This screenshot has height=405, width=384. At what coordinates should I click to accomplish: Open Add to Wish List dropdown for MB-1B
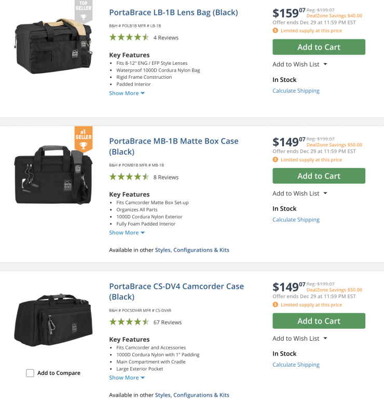(x=300, y=193)
